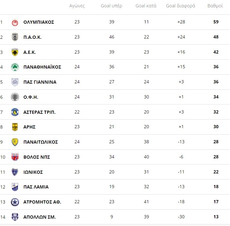
Task: Sort by the Goal διαφορά column header
Action: (x=181, y=6)
